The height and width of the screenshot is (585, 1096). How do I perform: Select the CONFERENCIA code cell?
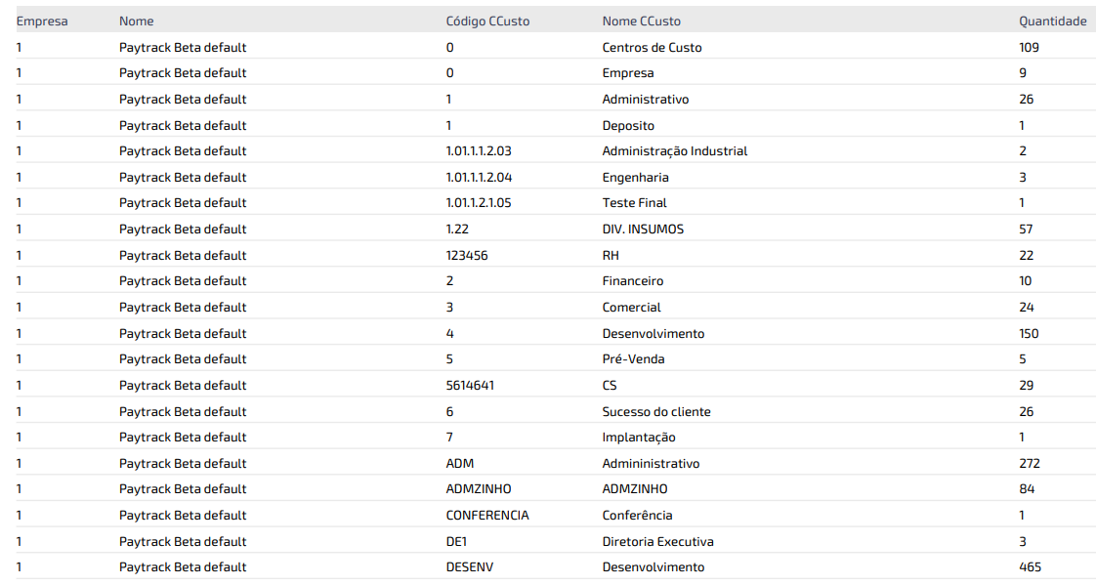487,516
